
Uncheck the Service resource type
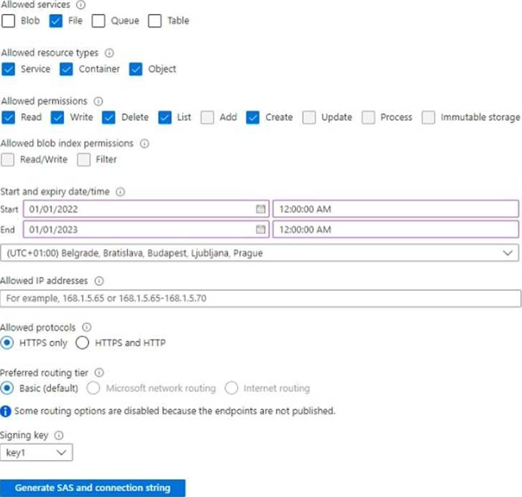9,69
